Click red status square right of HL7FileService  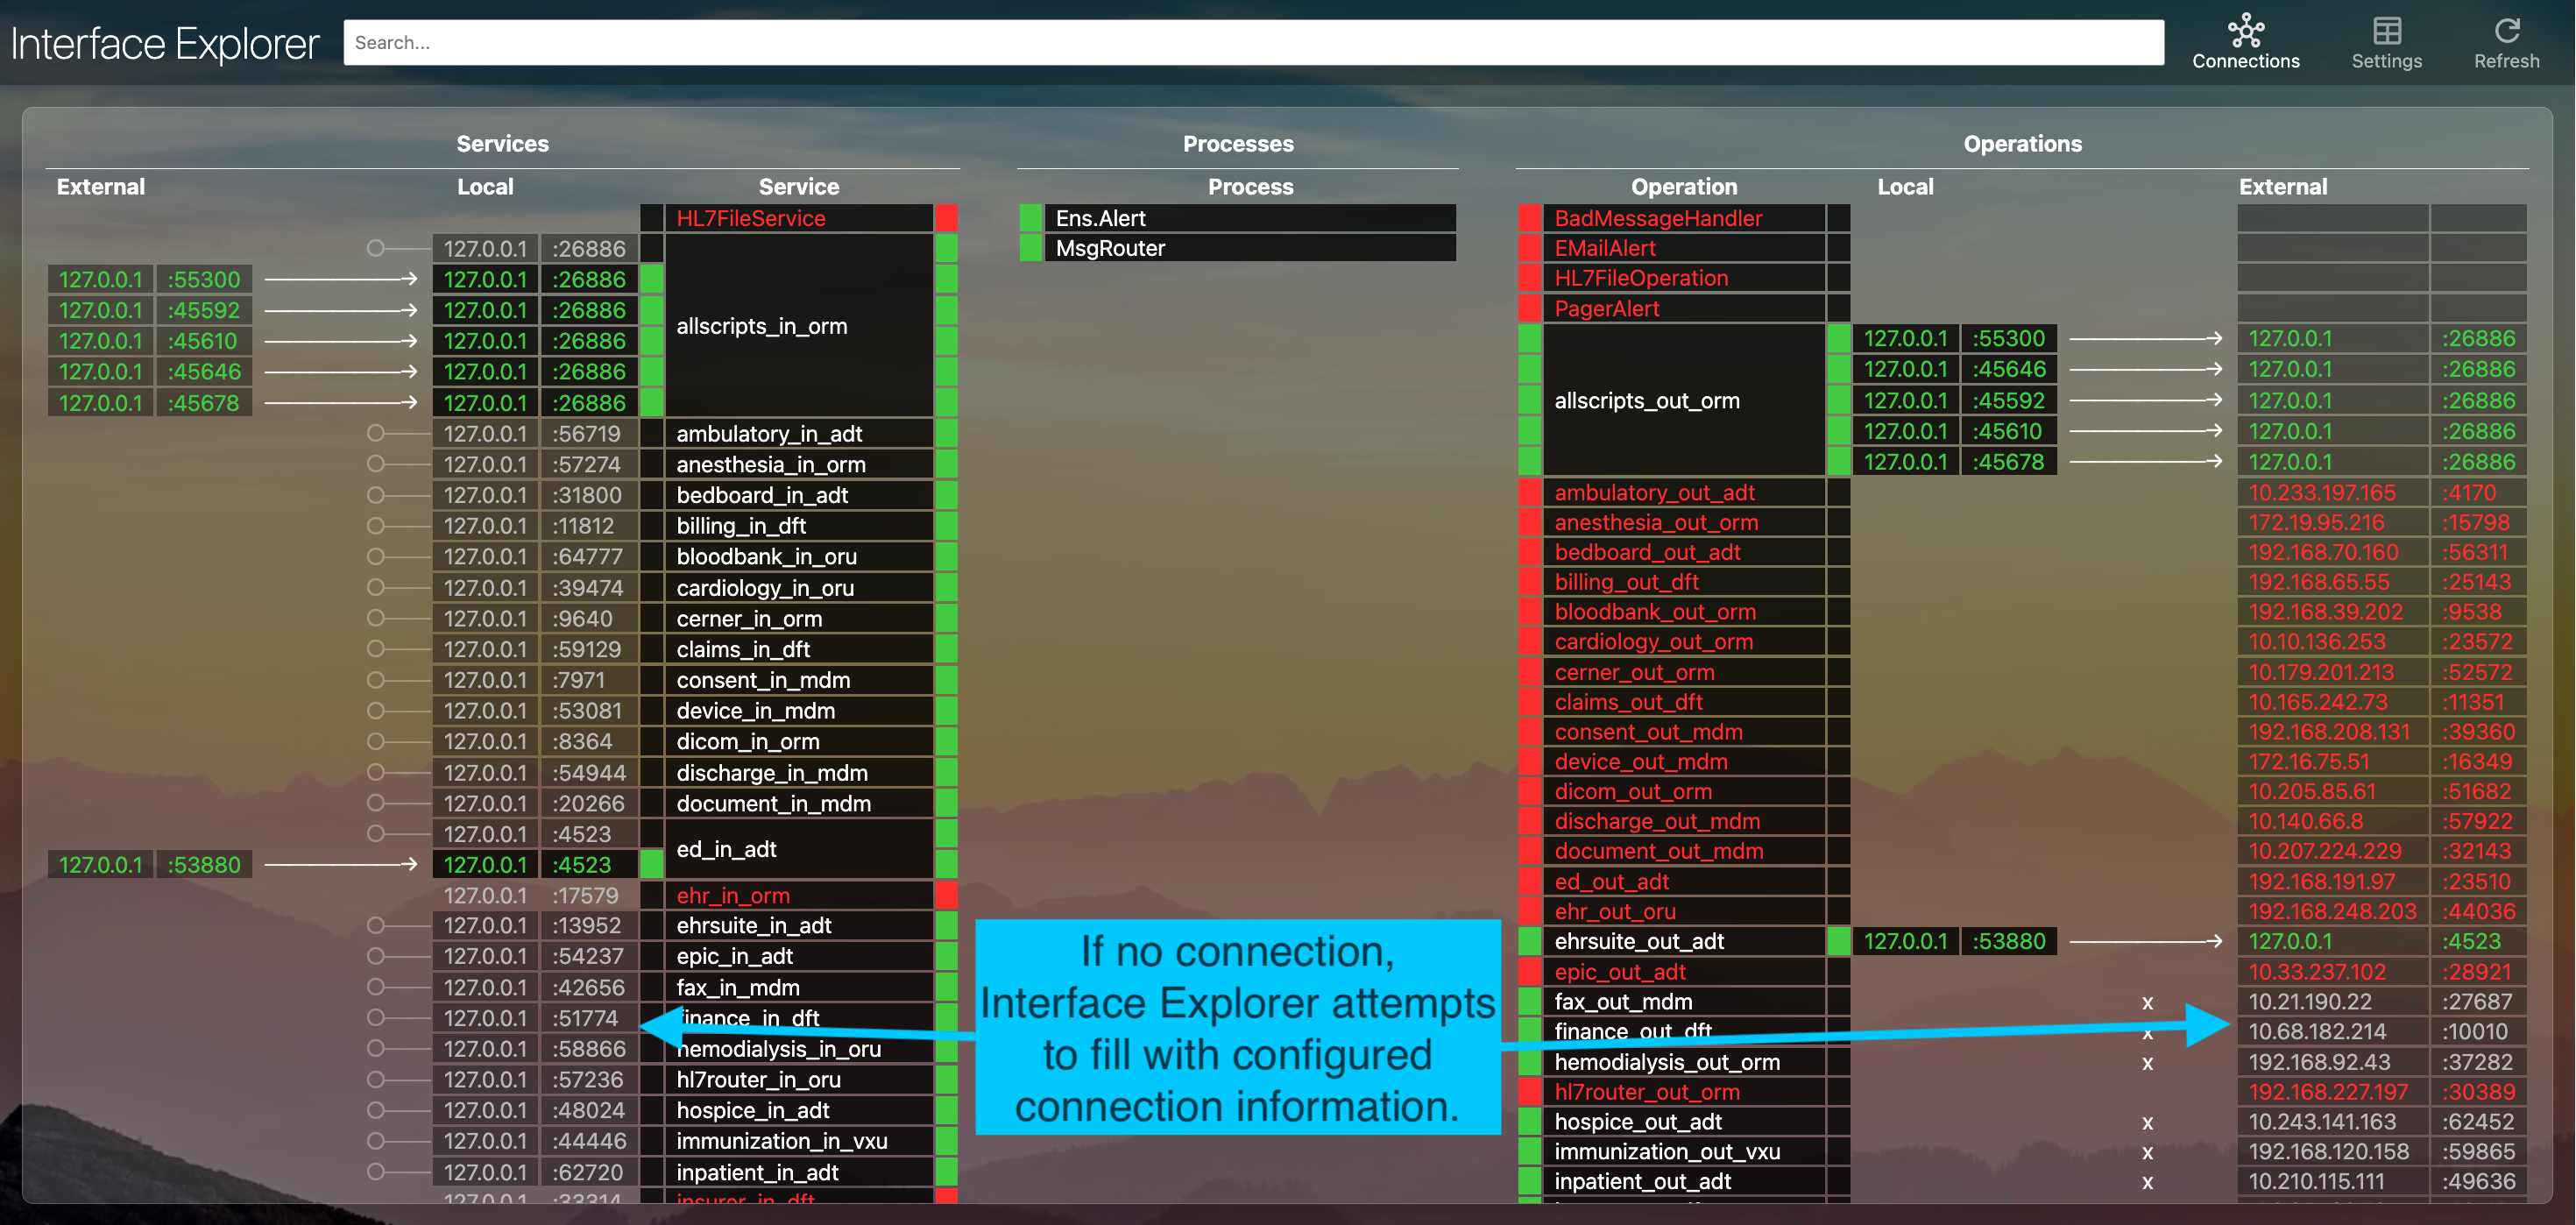click(x=946, y=218)
